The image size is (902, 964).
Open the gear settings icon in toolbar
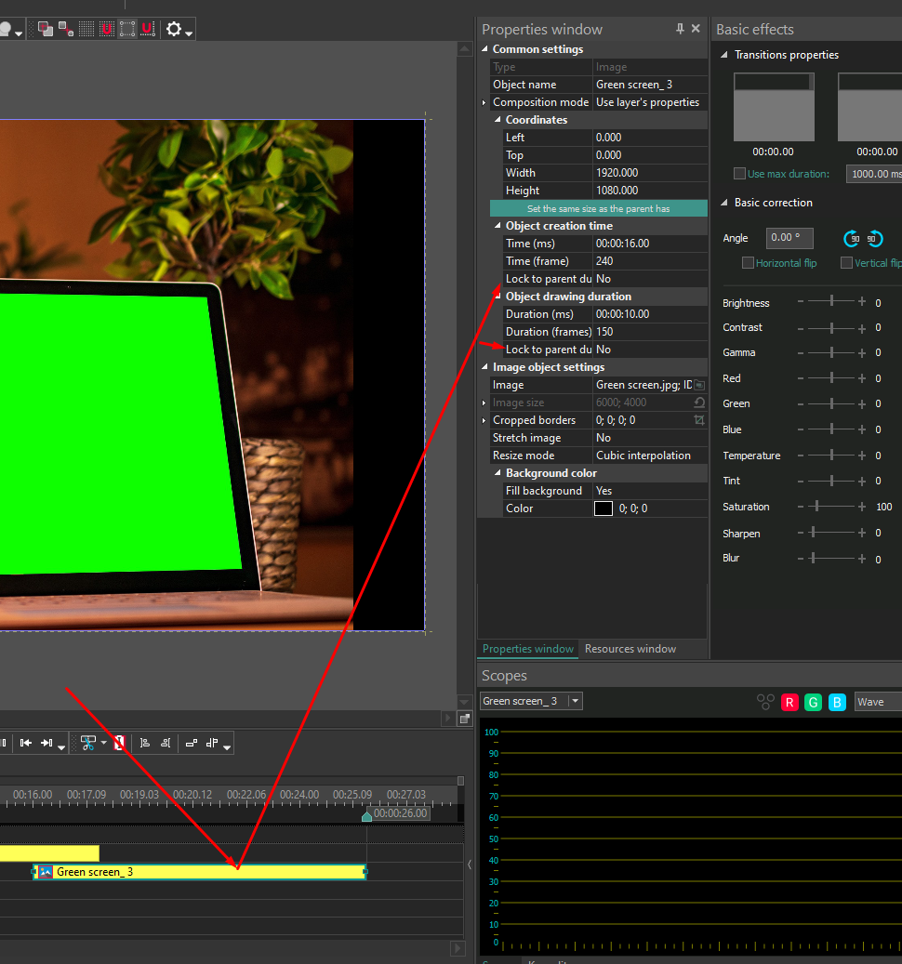click(174, 29)
